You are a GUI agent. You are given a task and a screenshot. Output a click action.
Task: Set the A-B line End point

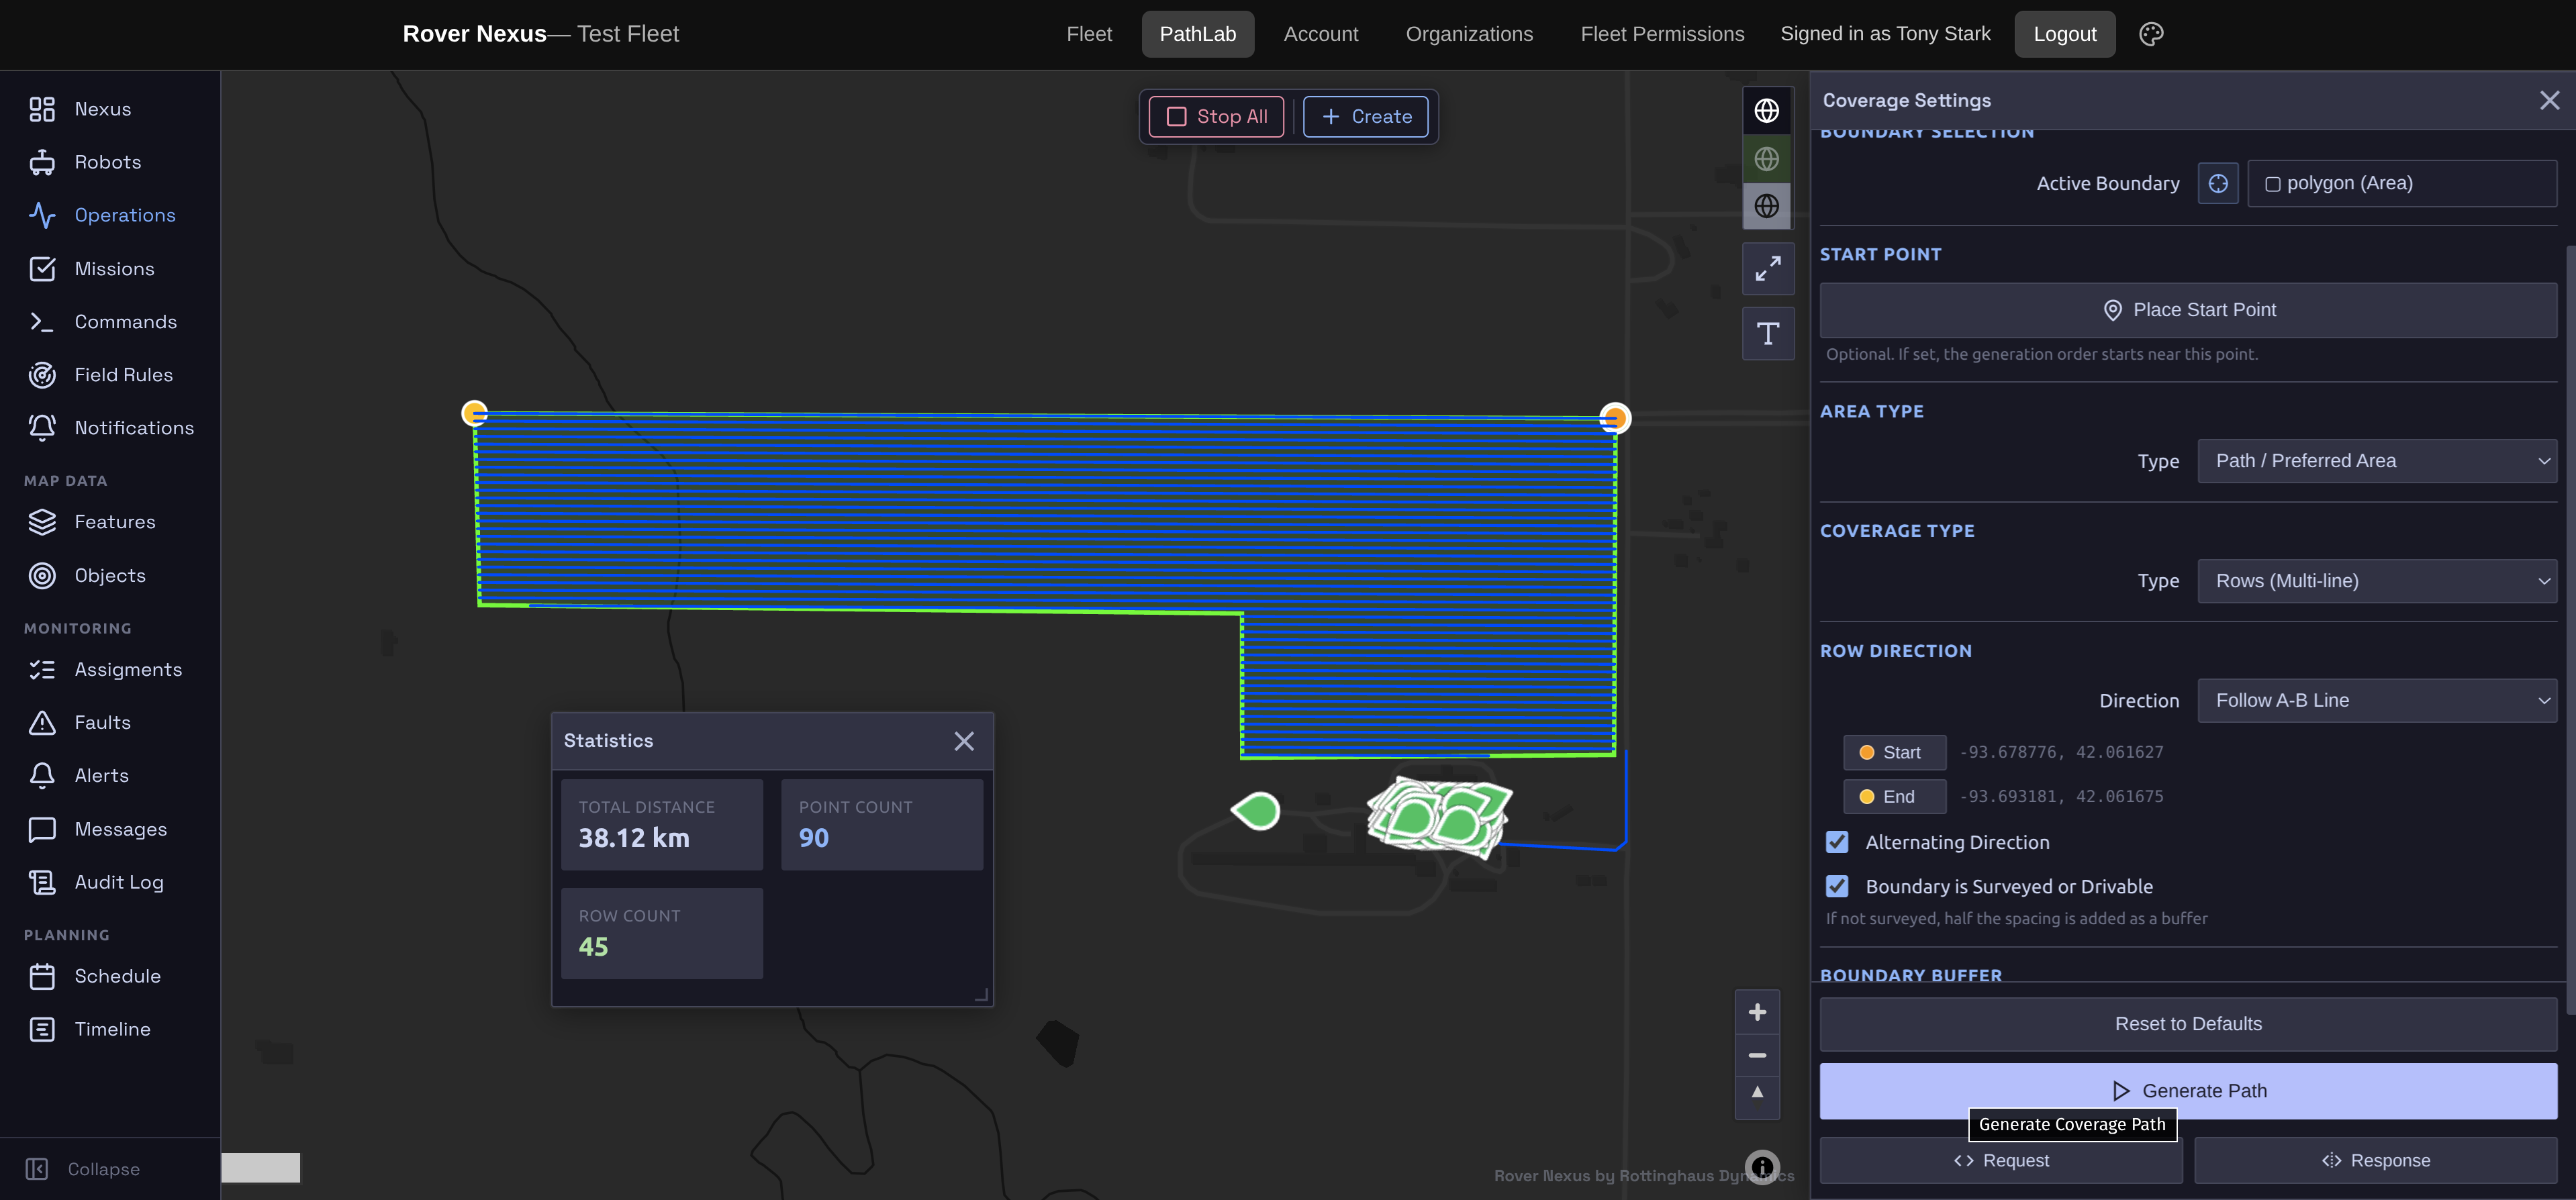pos(1894,797)
